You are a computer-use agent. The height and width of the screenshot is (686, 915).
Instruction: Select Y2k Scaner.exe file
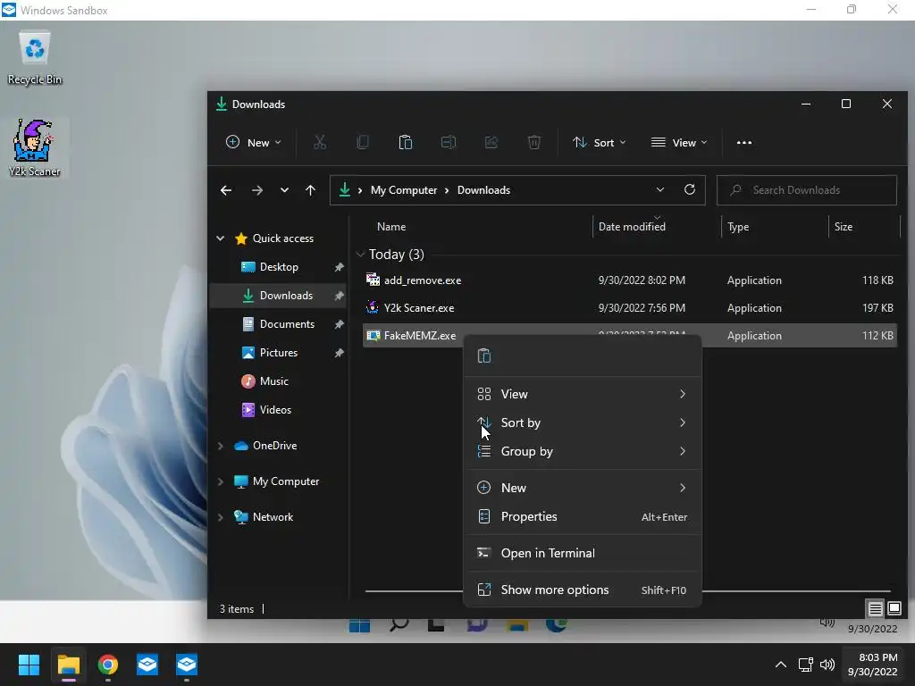[630, 308]
